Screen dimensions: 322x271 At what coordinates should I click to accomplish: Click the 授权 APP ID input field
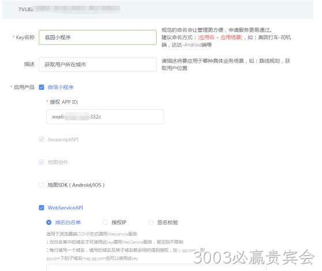tap(105, 117)
